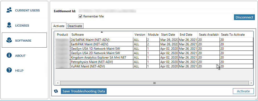
Task: Click the Start Date cell for GeoSyn USA 1D
Action: [169, 48]
